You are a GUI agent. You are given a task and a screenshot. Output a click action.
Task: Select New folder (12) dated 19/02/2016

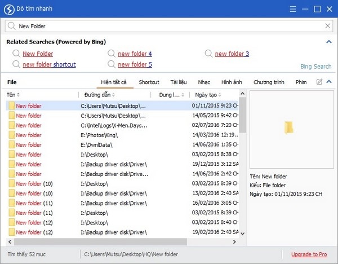point(122,232)
